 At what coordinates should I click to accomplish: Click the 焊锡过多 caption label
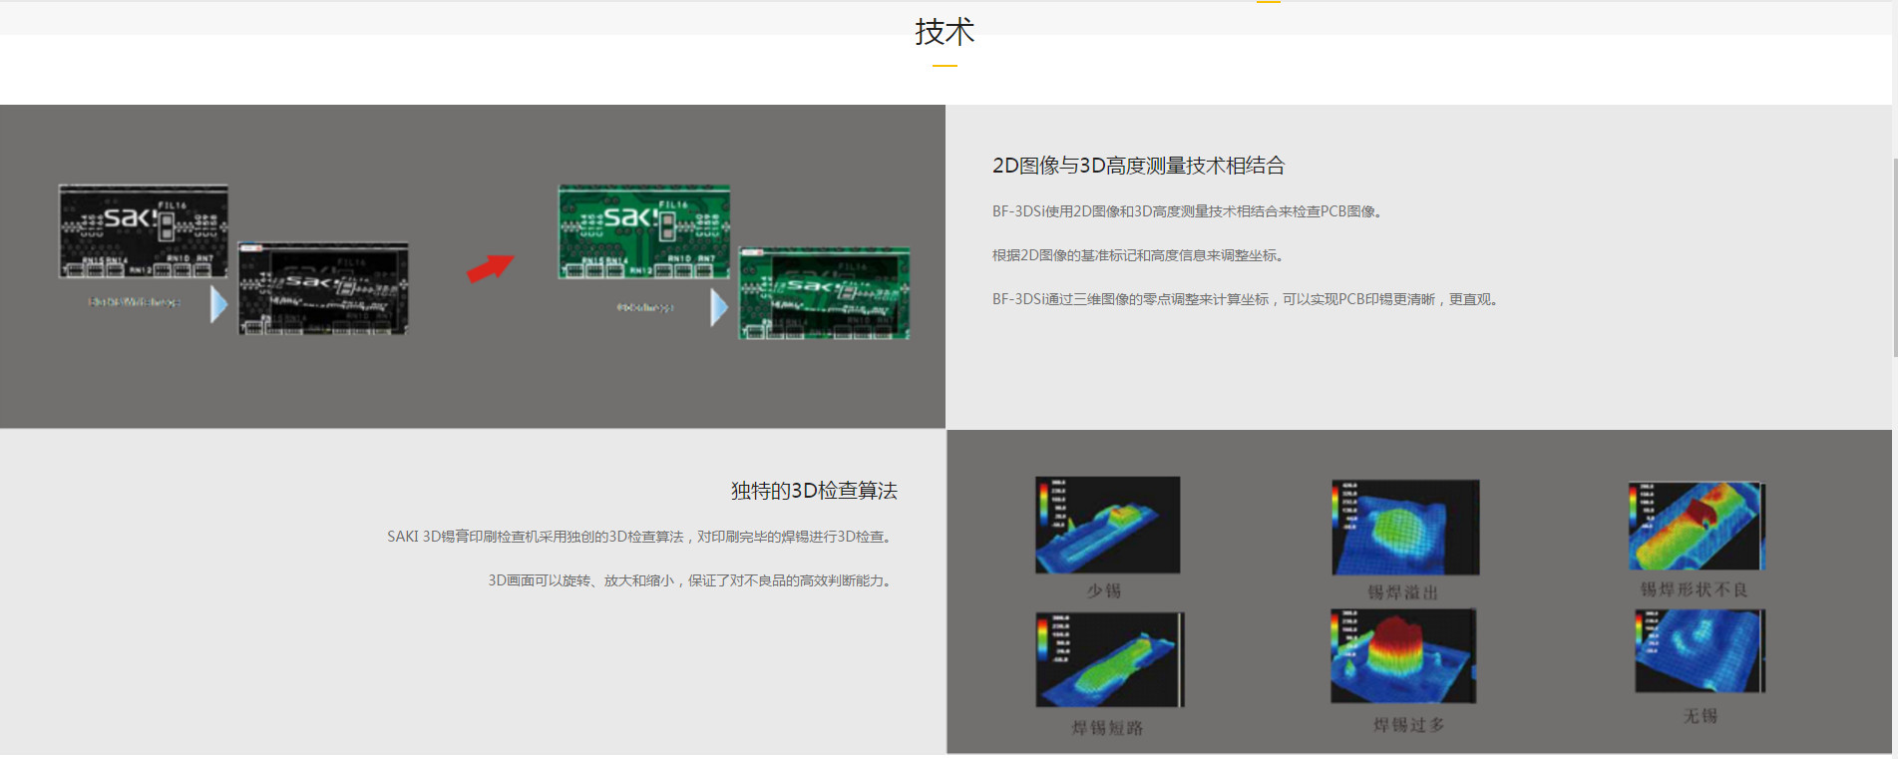pyautogui.click(x=1408, y=725)
